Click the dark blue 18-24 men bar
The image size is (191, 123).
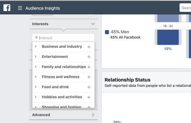point(168,37)
